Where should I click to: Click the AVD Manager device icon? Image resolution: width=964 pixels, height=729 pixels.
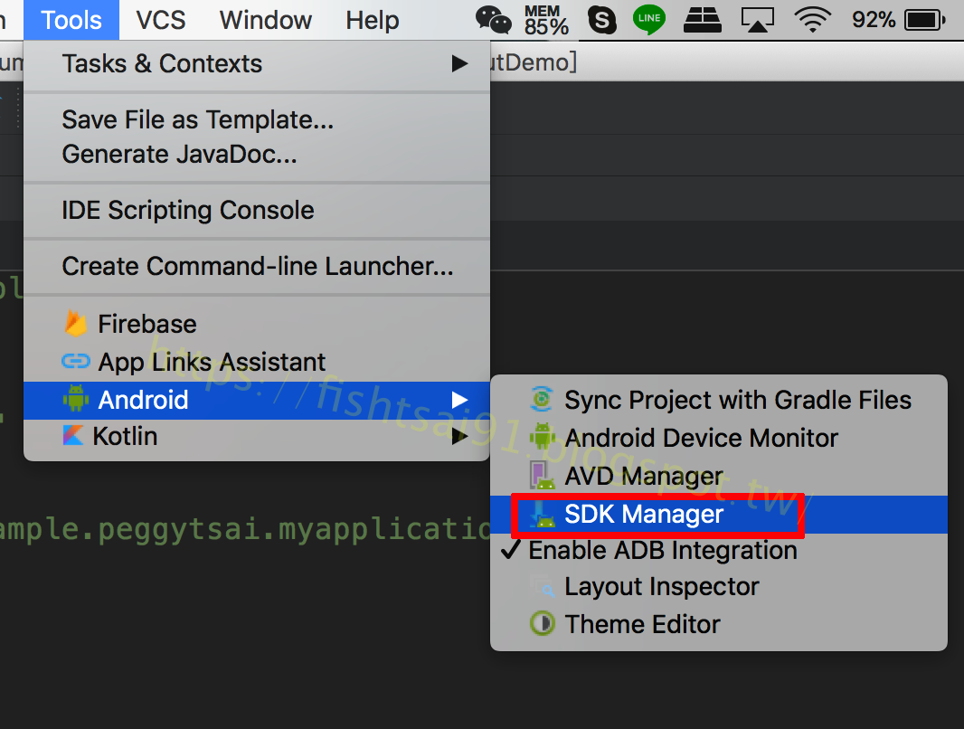542,475
